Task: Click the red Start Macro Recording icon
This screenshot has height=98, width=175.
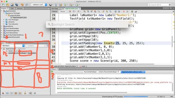Action: coord(124,11)
